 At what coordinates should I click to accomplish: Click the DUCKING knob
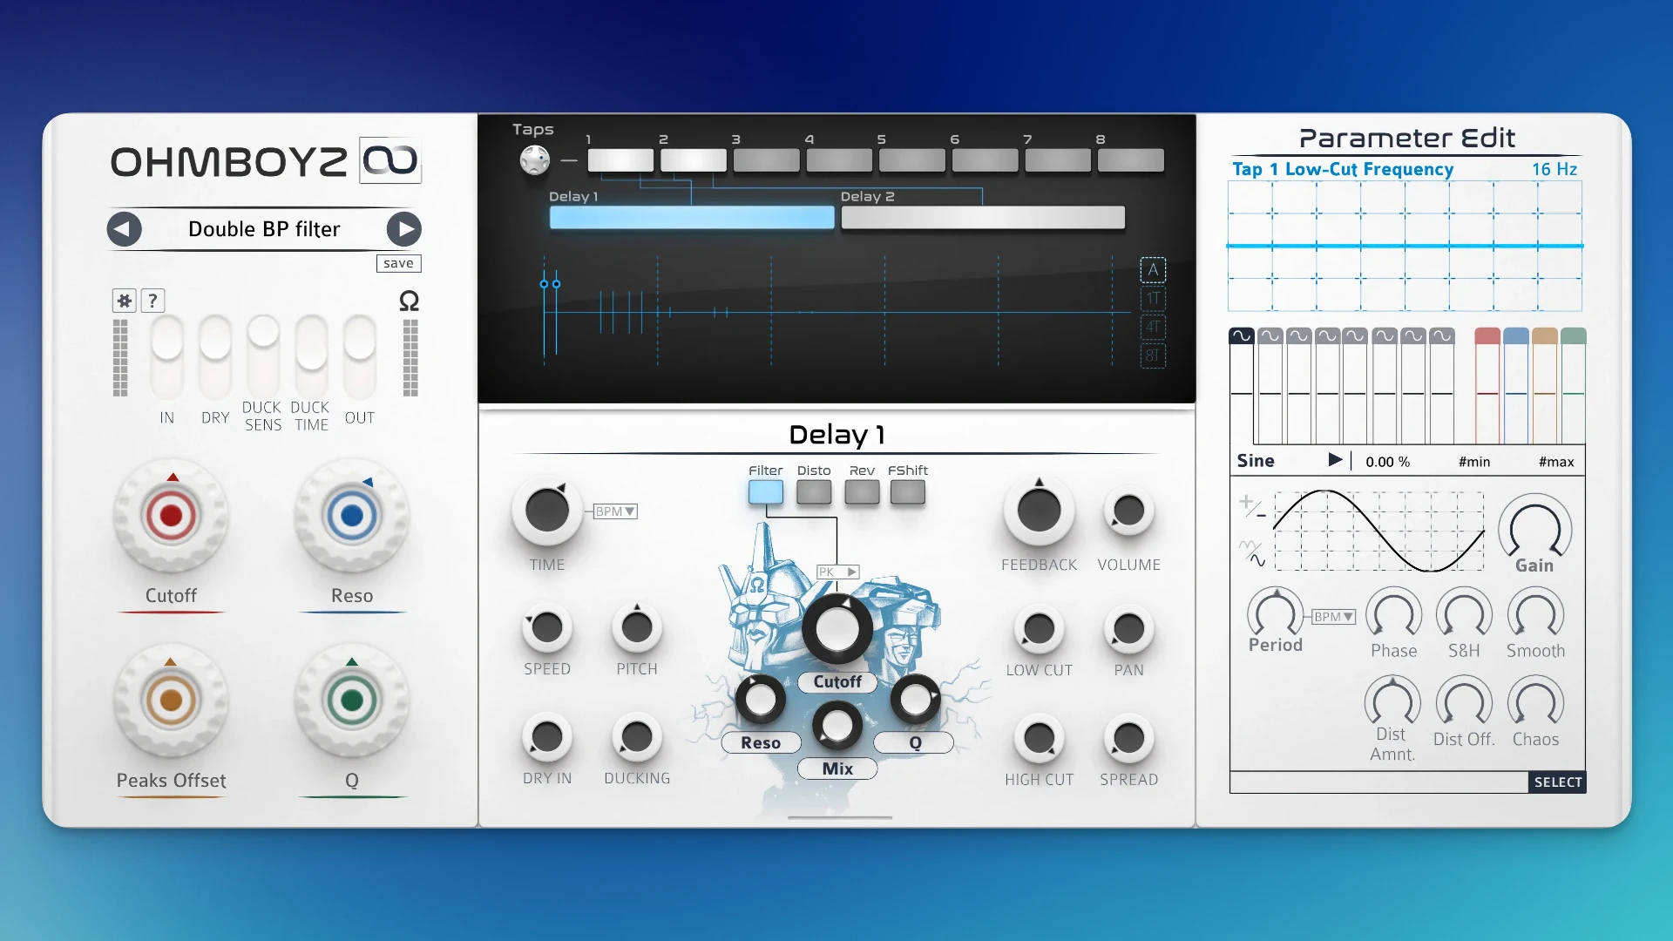tap(637, 737)
